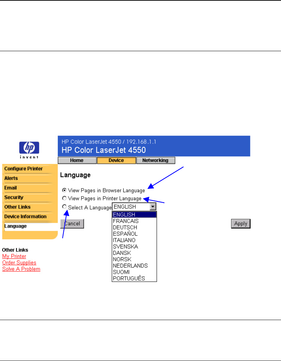Choose PORTUGUÊS from the list

[135, 278]
